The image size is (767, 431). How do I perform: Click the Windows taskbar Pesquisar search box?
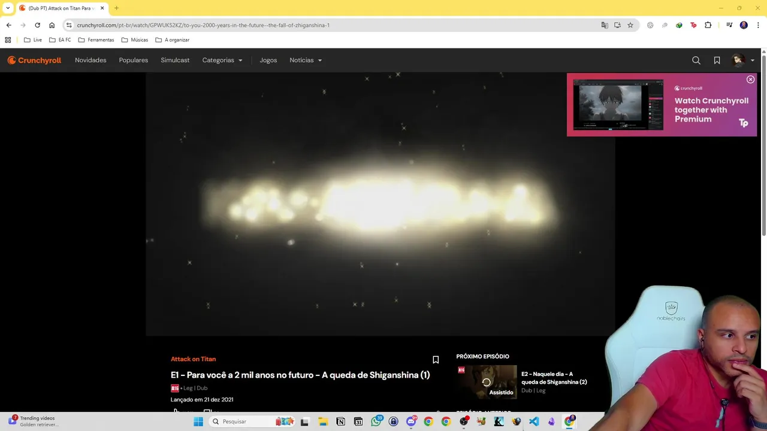252,421
